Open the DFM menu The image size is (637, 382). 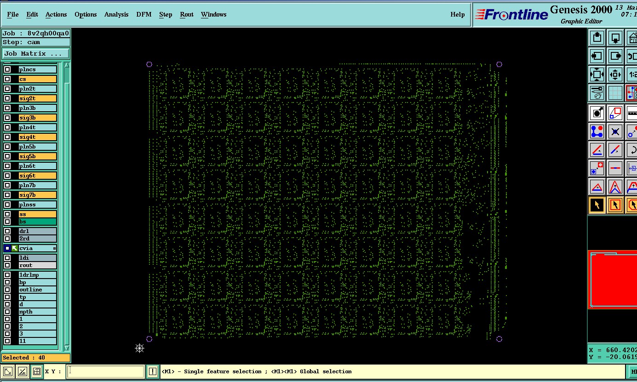click(x=144, y=14)
